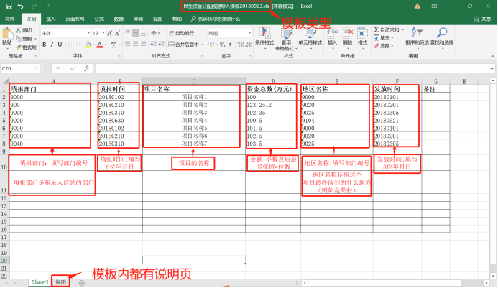
Task: Increase font size with large A icon
Action: point(109,33)
